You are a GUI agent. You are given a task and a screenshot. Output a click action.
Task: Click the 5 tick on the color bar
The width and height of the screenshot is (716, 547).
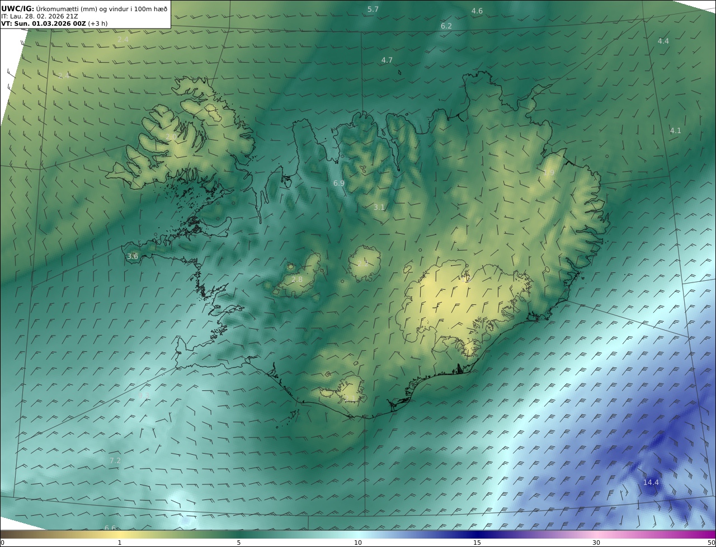[239, 543]
